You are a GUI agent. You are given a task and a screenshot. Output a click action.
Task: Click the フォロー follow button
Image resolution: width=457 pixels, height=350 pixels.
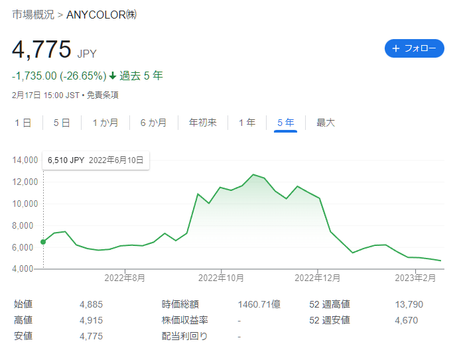[x=414, y=48]
